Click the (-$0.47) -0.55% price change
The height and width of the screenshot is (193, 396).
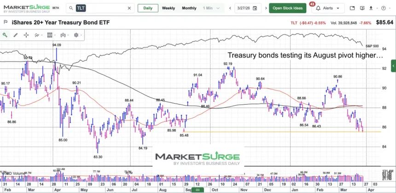click(313, 23)
